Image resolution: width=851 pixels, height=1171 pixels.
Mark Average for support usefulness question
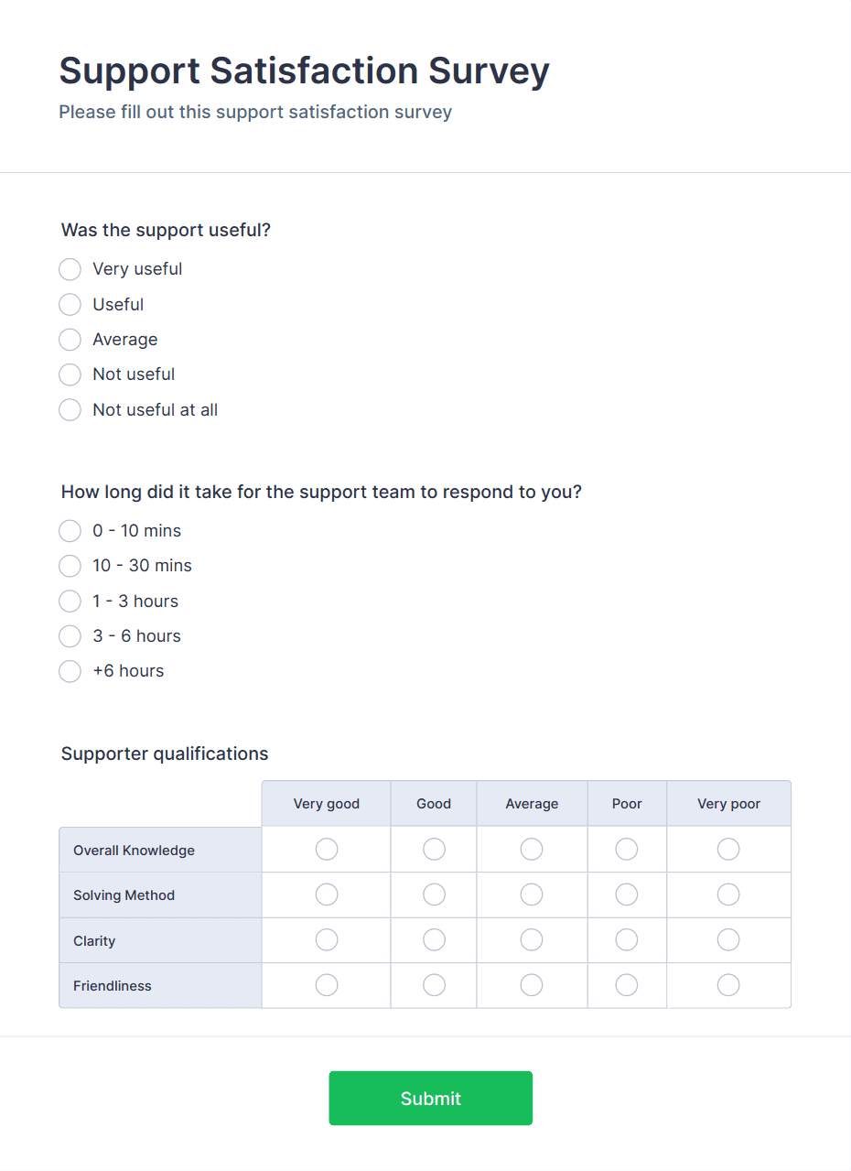tap(70, 340)
